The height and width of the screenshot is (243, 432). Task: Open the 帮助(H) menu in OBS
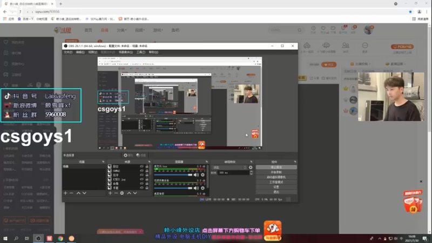click(153, 52)
